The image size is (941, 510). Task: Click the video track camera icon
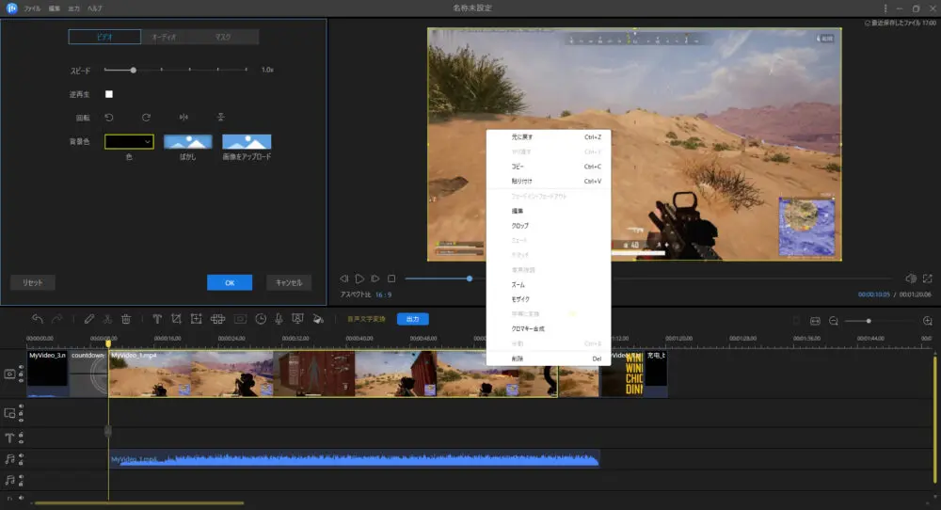click(9, 374)
